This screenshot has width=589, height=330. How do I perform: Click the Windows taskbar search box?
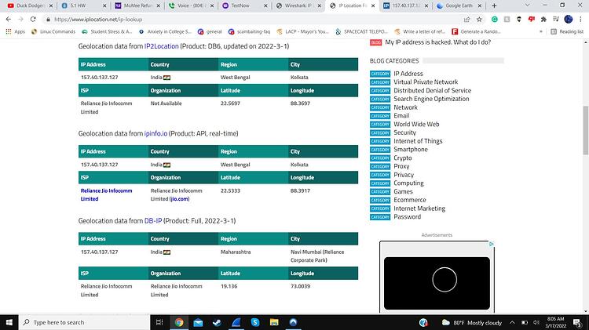(85, 322)
